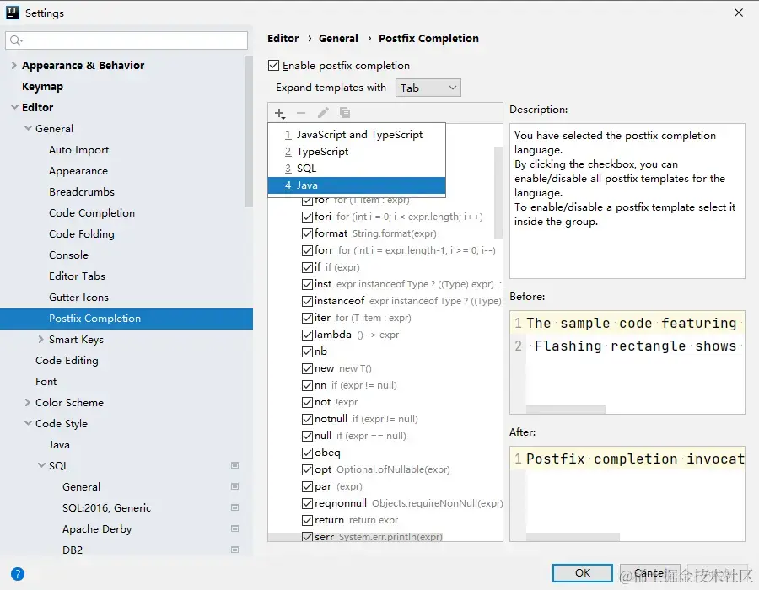
Task: Close the Settings dialog
Action: pyautogui.click(x=739, y=13)
